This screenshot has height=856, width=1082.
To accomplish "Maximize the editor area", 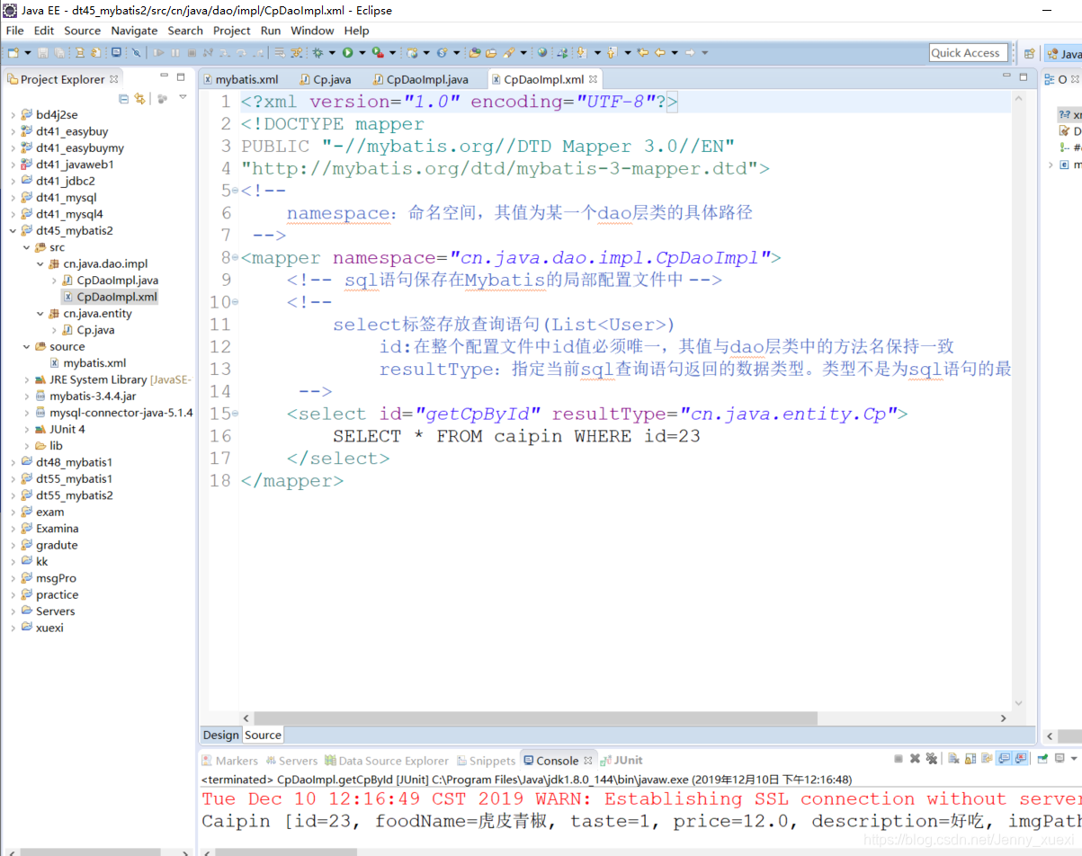I will [x=1023, y=77].
